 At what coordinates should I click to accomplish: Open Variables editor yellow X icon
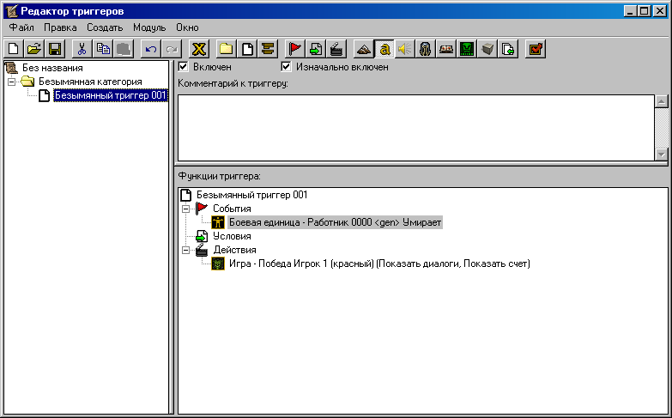(x=199, y=49)
